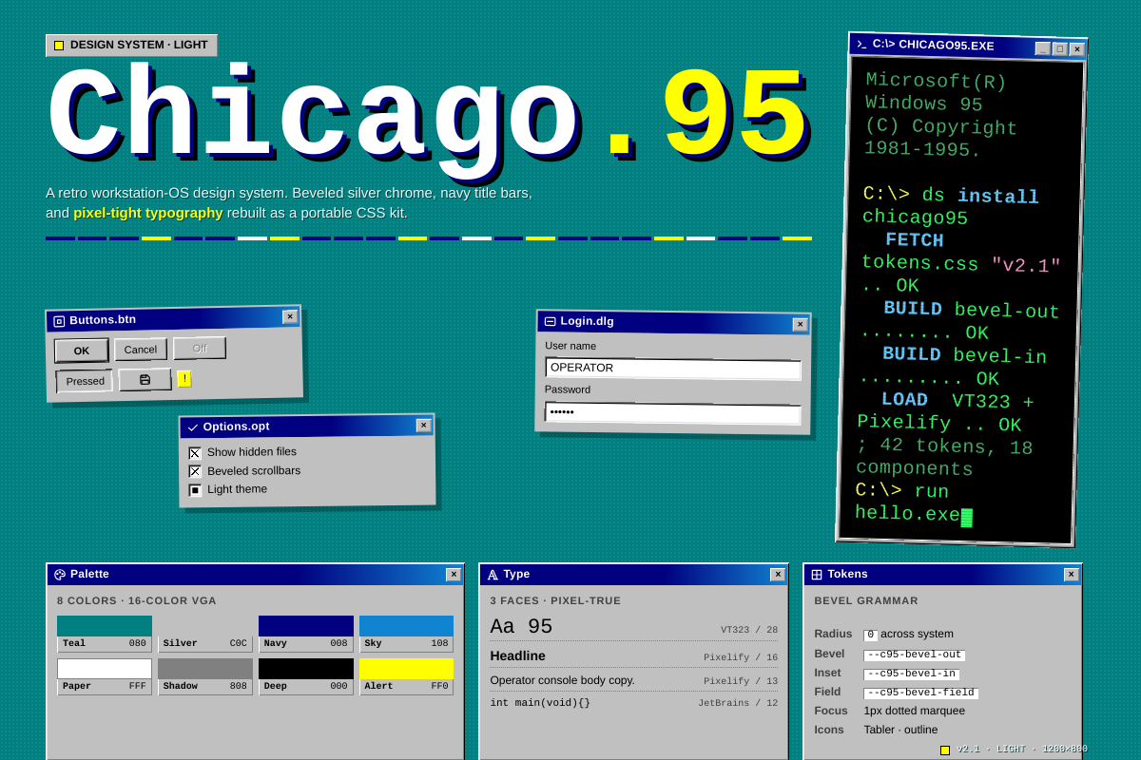1141x760 pixels.
Task: Click the terminal prompt icon in CHICAGO95.EXE
Action: [862, 44]
